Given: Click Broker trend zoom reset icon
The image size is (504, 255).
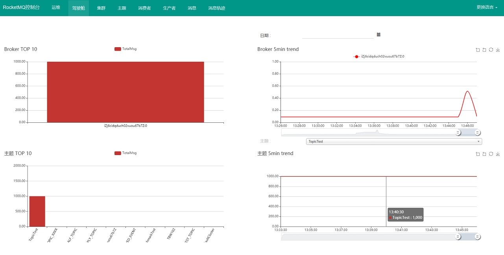Looking at the screenshot, I should pyautogui.click(x=484, y=50).
